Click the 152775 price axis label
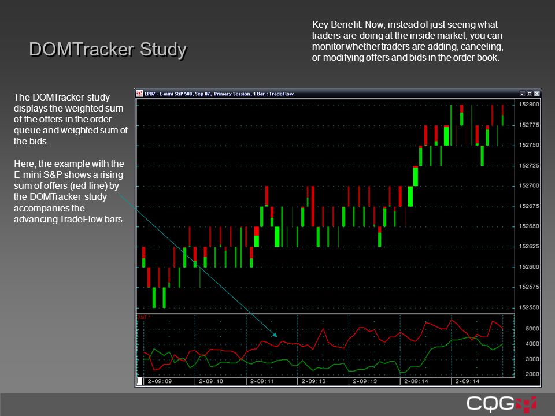Image resolution: width=555 pixels, height=416 pixels. 529,125
